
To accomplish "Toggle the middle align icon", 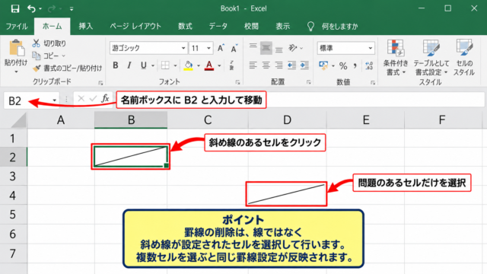I will pos(266,48).
